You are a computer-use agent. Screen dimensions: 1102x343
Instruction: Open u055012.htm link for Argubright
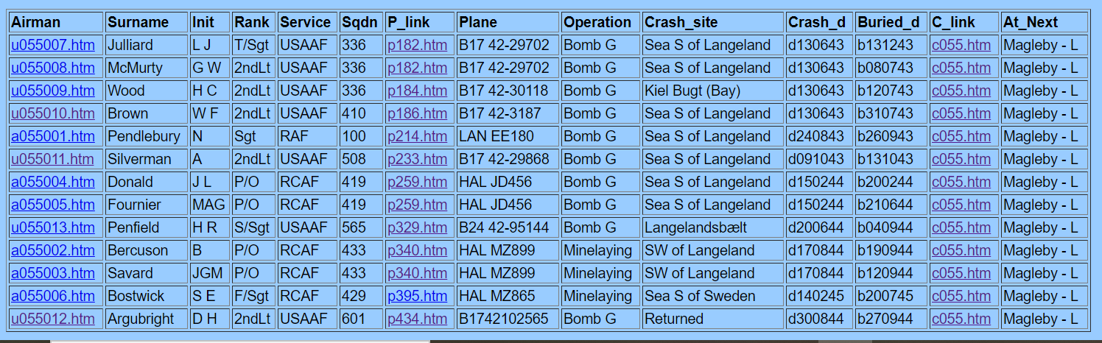(52, 319)
